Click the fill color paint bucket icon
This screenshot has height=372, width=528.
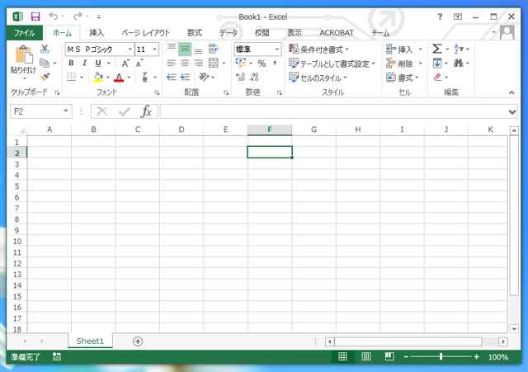(x=98, y=78)
